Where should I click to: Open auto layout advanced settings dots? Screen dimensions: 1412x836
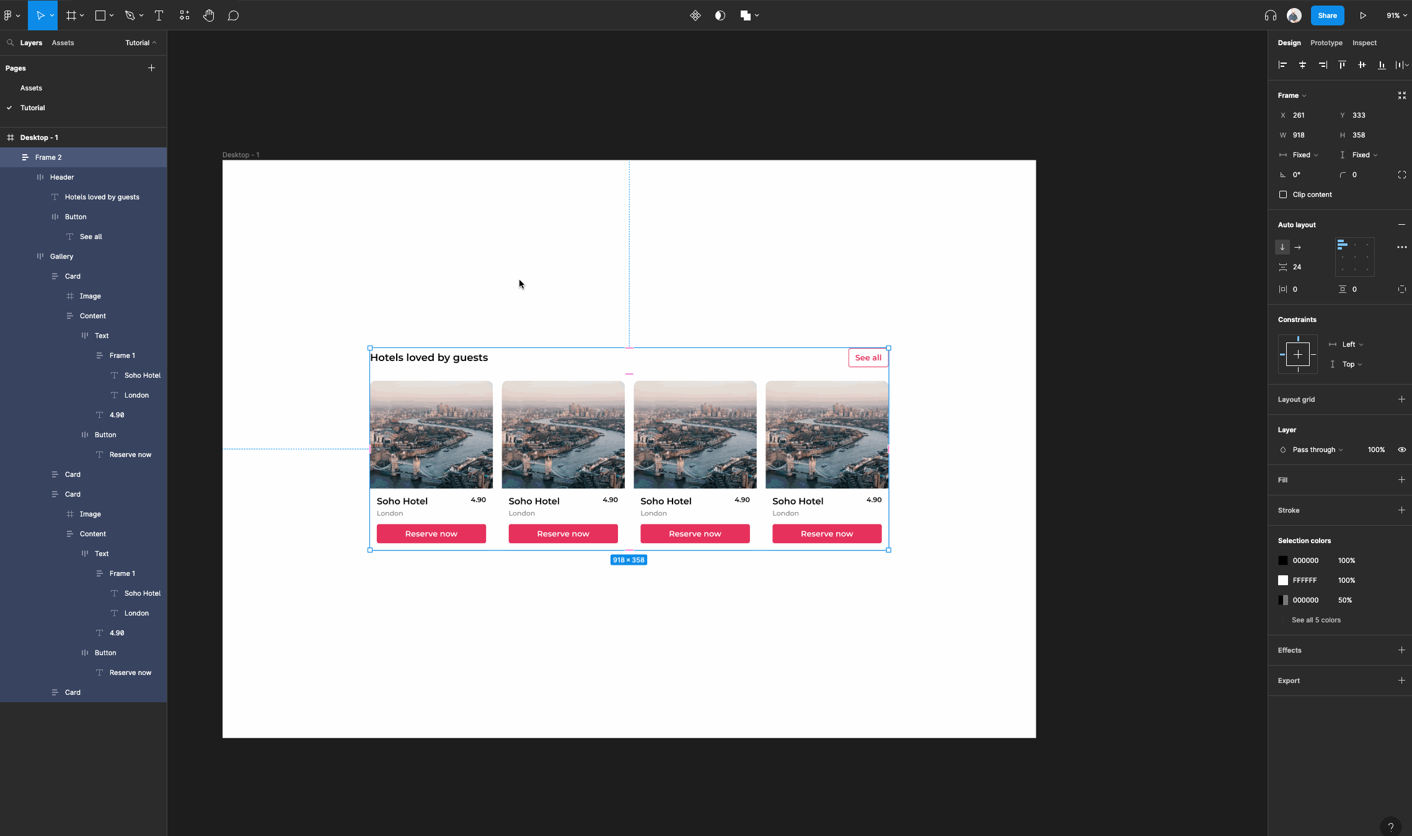coord(1402,247)
